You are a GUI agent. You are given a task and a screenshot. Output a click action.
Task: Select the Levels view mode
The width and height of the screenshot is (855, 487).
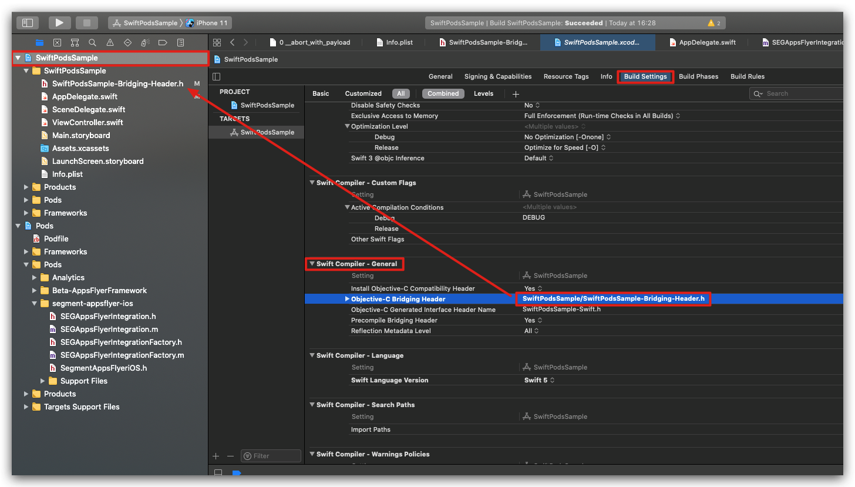(x=484, y=93)
